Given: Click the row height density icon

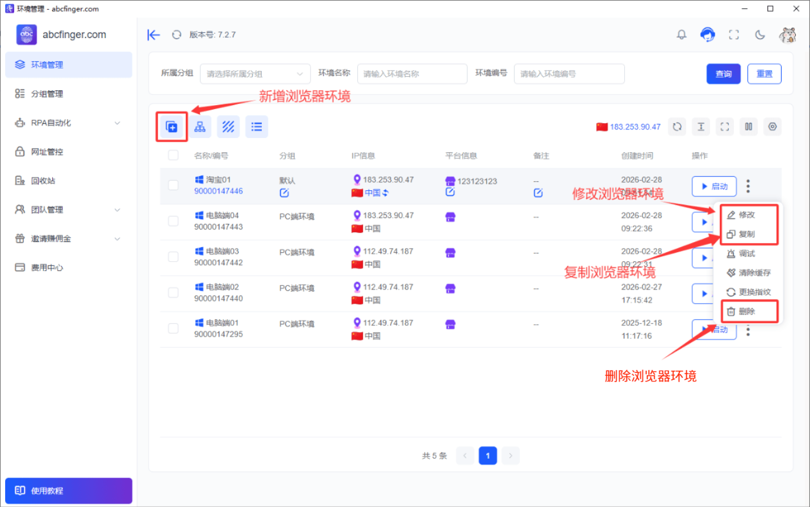Looking at the screenshot, I should (x=701, y=127).
